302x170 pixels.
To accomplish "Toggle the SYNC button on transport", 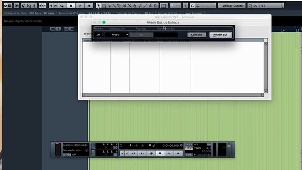I will pos(189,155).
